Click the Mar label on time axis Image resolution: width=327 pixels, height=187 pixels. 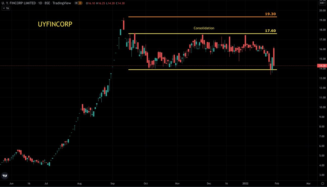[308, 184]
